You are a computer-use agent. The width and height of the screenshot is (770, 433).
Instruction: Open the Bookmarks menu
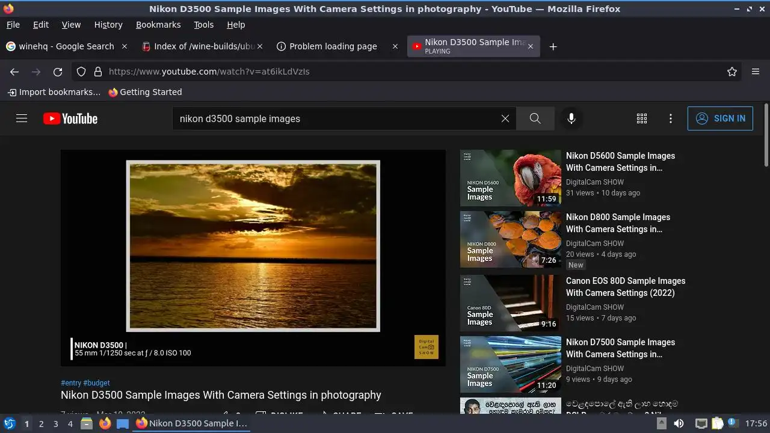point(158,25)
